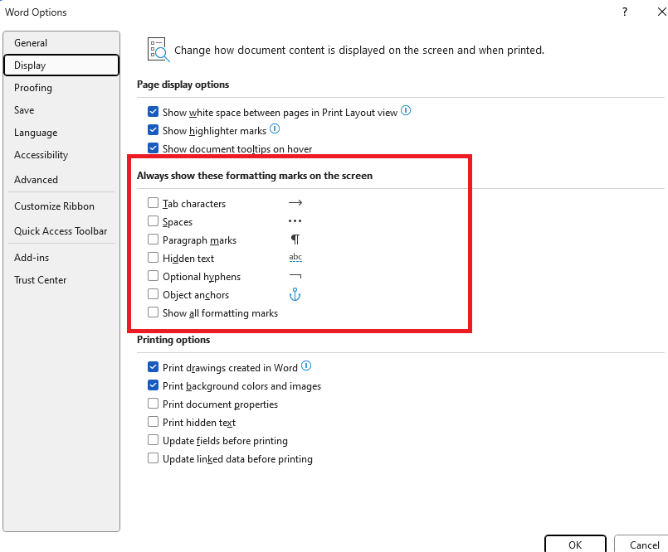
Task: Click info icon beside Show highlighter marks
Action: coord(275,128)
